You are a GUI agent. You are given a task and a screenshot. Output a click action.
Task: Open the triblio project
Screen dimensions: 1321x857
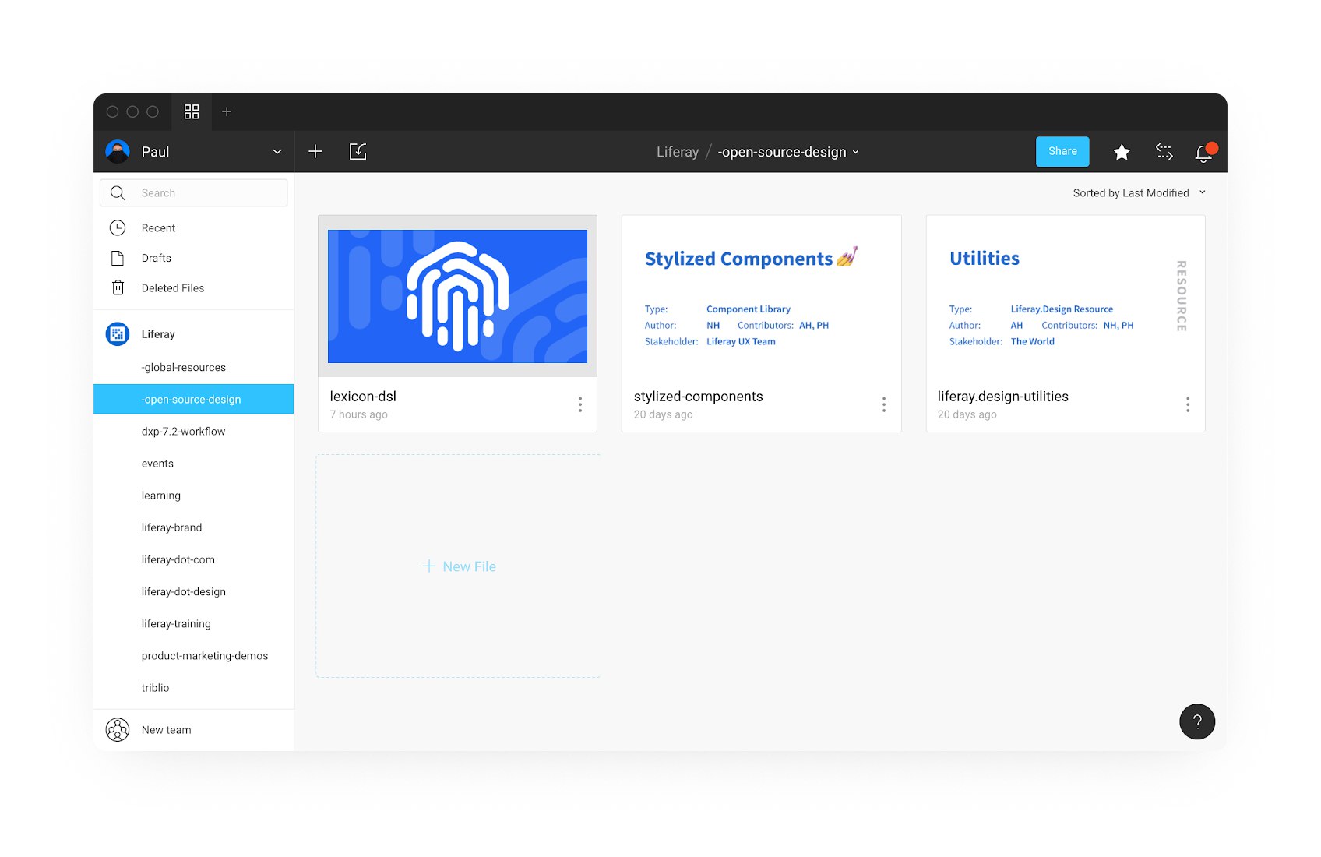(194, 687)
